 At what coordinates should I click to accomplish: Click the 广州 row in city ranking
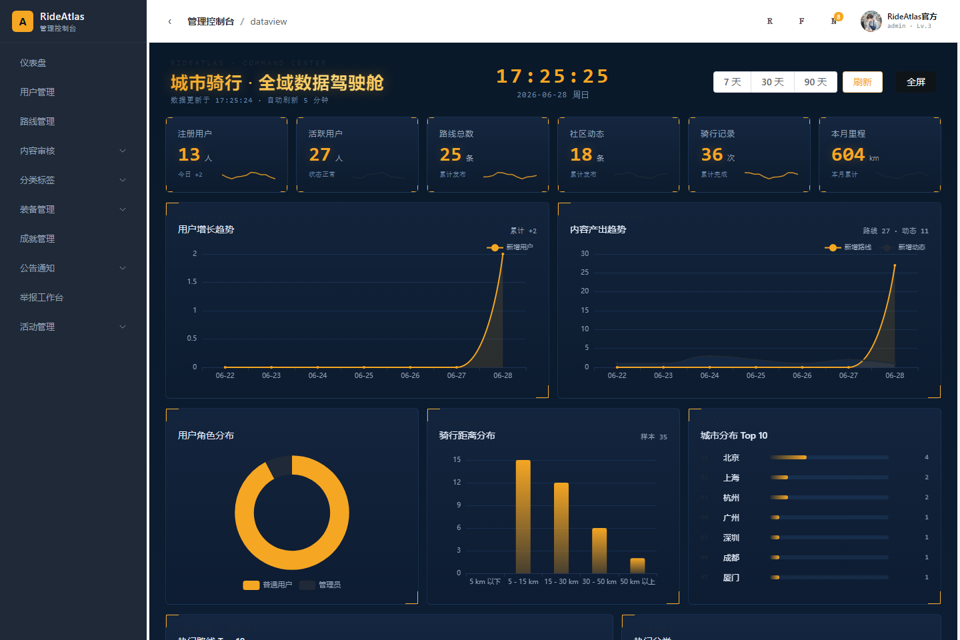(x=815, y=517)
